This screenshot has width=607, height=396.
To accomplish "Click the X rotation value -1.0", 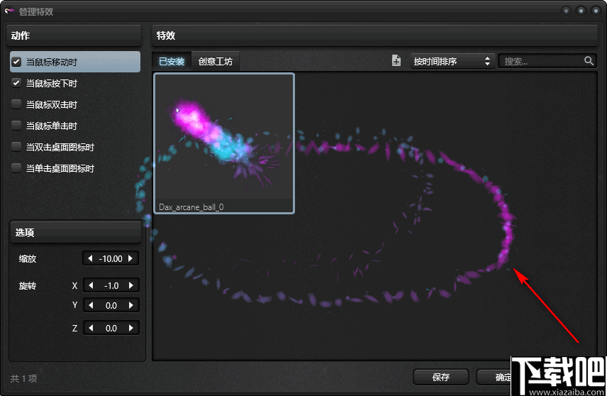I will pos(111,285).
